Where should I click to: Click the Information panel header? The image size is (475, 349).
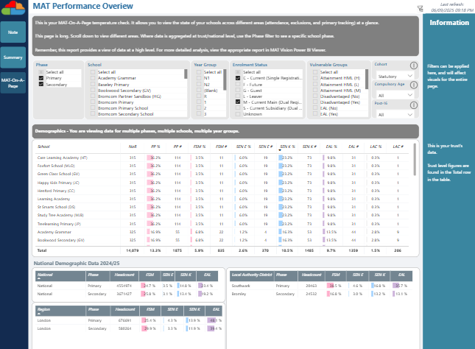[448, 23]
